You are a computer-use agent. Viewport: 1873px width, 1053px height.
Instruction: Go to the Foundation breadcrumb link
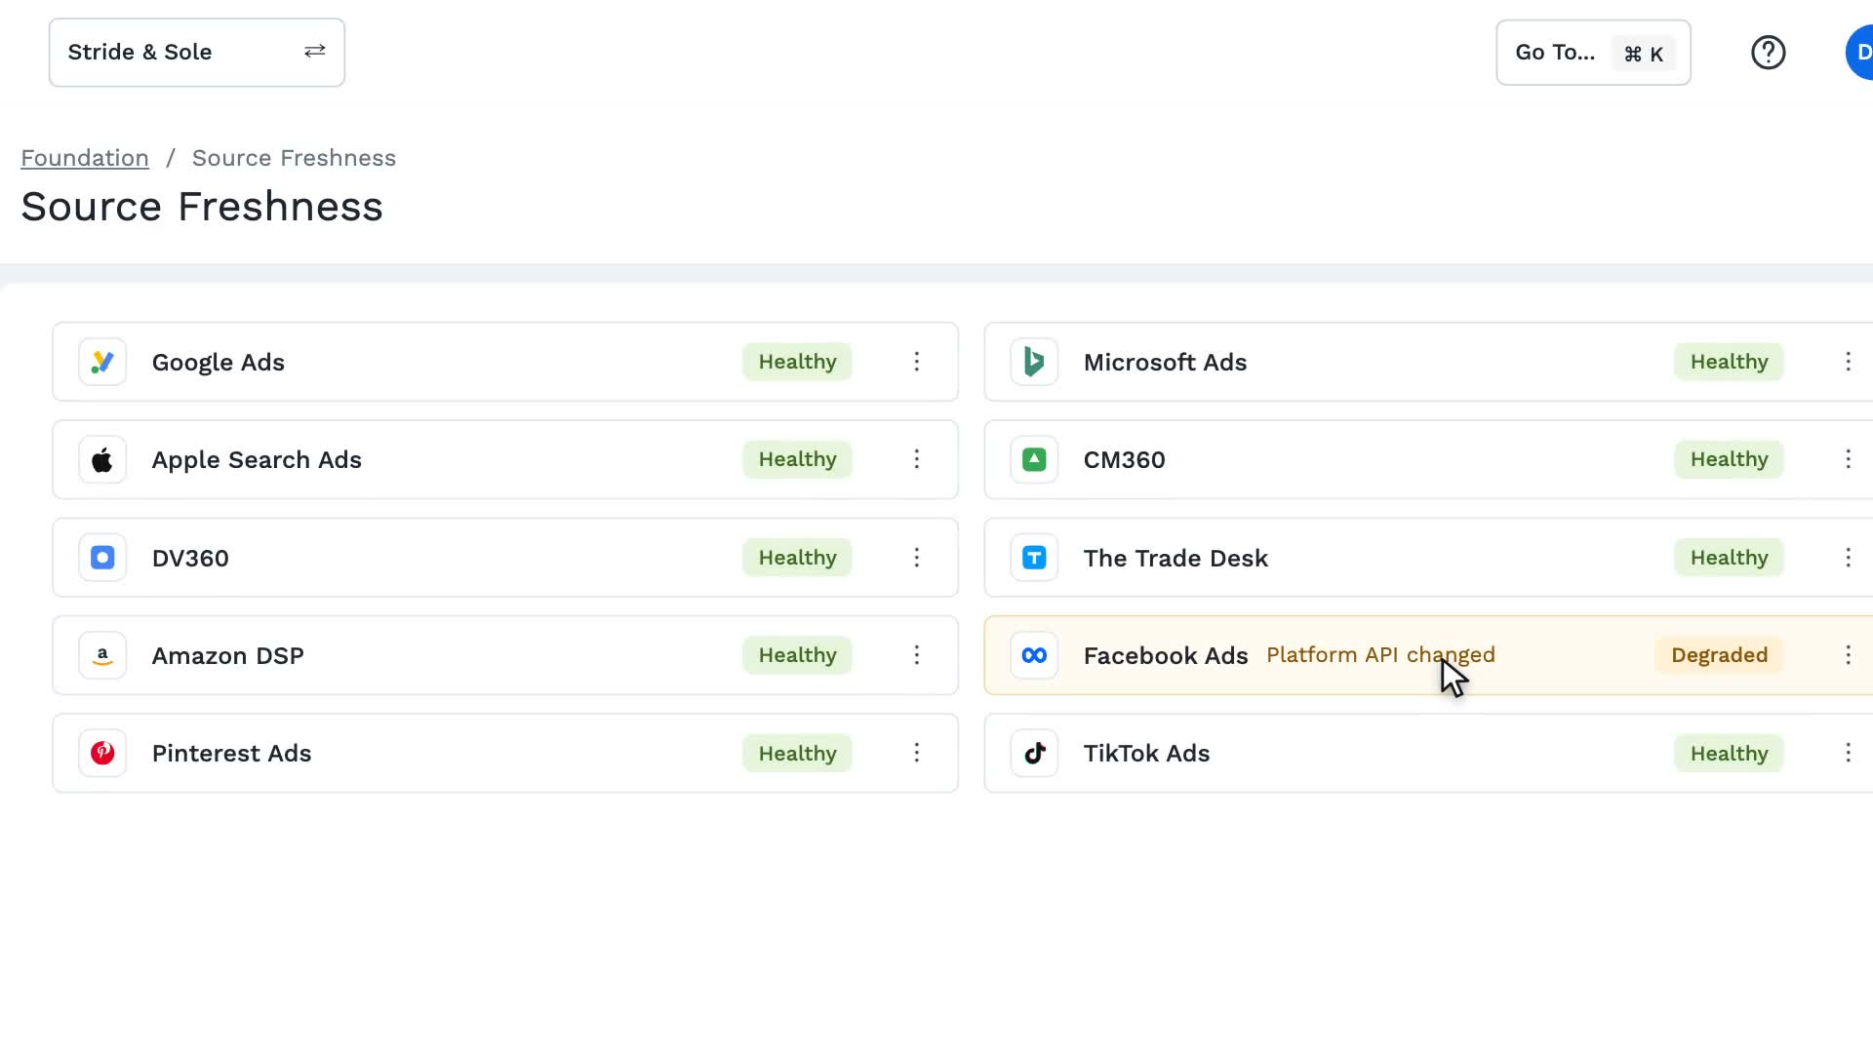pos(85,158)
